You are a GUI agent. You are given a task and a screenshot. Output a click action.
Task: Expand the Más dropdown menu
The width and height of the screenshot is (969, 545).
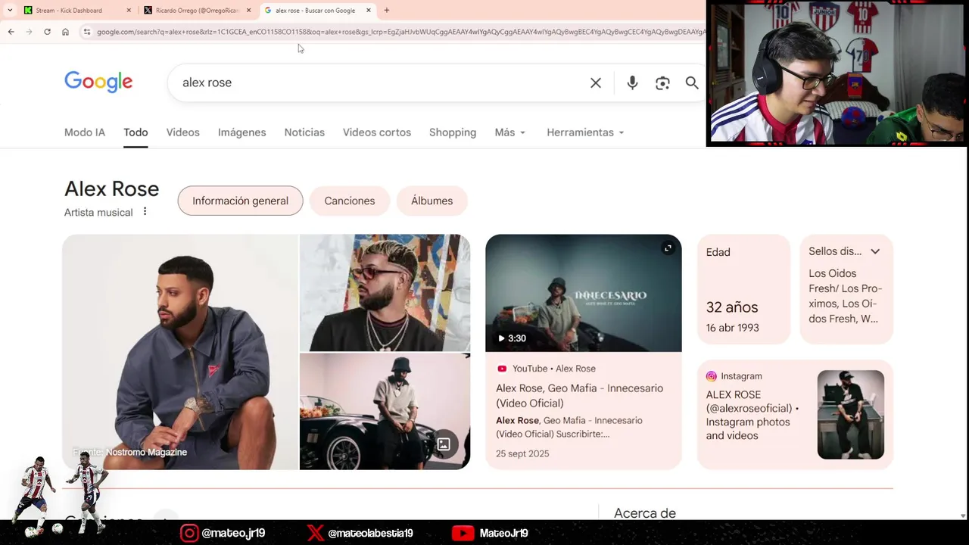point(509,132)
